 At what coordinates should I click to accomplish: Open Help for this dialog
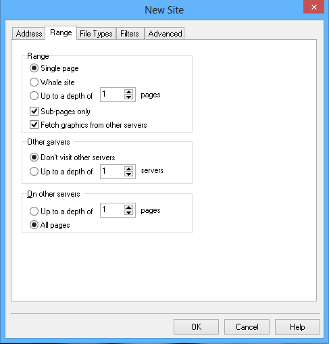pyautogui.click(x=297, y=326)
